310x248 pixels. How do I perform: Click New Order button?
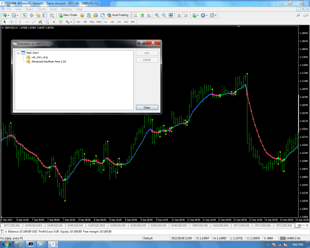[x=68, y=15]
